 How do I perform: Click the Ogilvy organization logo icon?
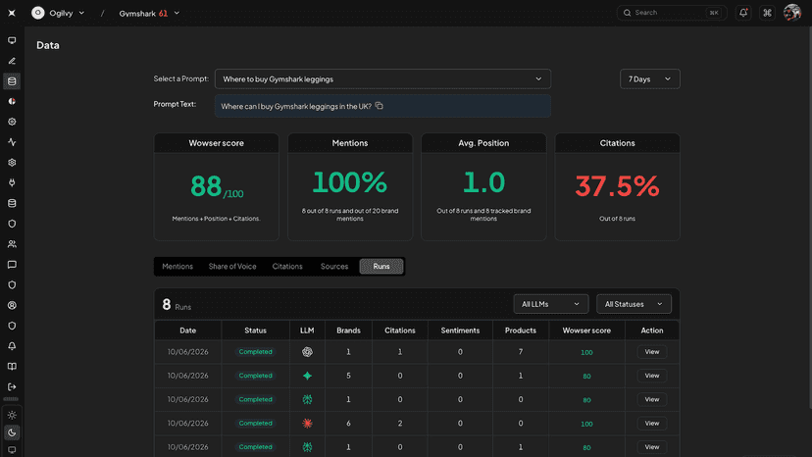[38, 13]
